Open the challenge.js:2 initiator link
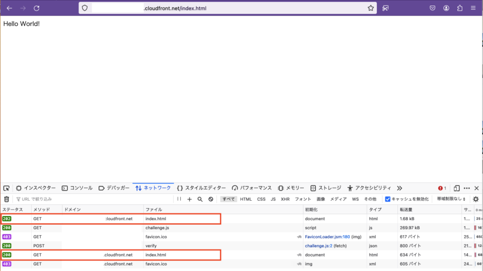This screenshot has width=483, height=271. click(x=318, y=246)
